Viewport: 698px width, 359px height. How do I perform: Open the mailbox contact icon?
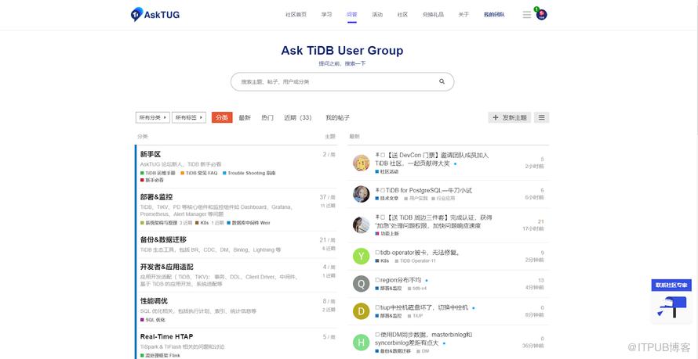pyautogui.click(x=671, y=307)
